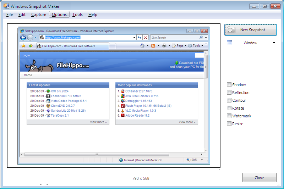The width and height of the screenshot is (284, 189).
Task: Enable the Shadow checkbox
Action: 229,85
